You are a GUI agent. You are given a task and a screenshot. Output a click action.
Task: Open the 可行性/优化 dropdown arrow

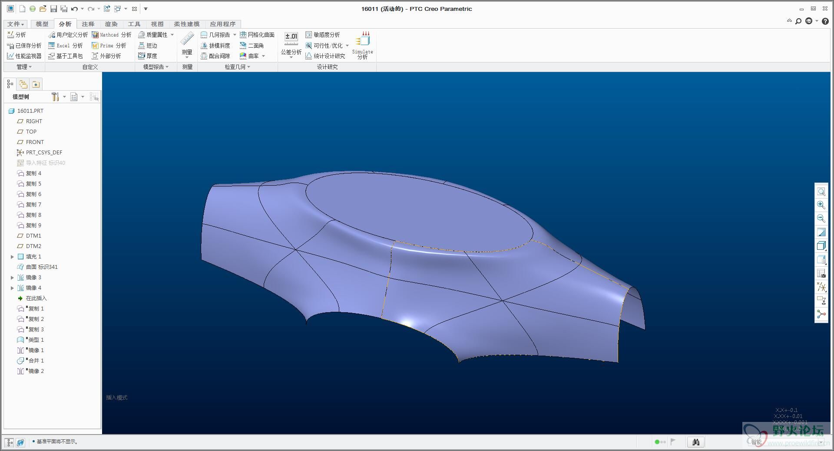click(x=347, y=46)
